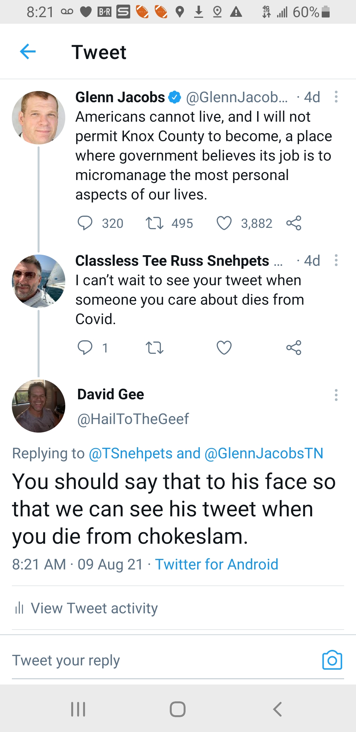Like Glenn Jacobs' tweet with 3,882 likes

click(224, 223)
